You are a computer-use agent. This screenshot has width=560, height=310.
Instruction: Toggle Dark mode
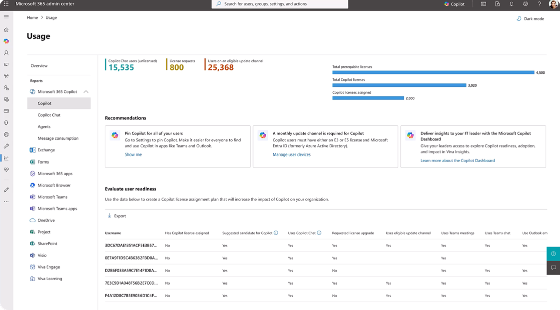coord(530,18)
